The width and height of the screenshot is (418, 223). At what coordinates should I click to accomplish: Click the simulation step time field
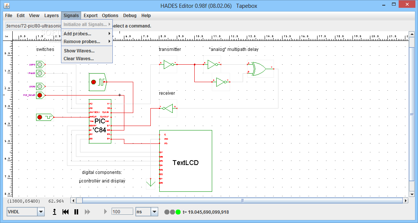click(122, 211)
